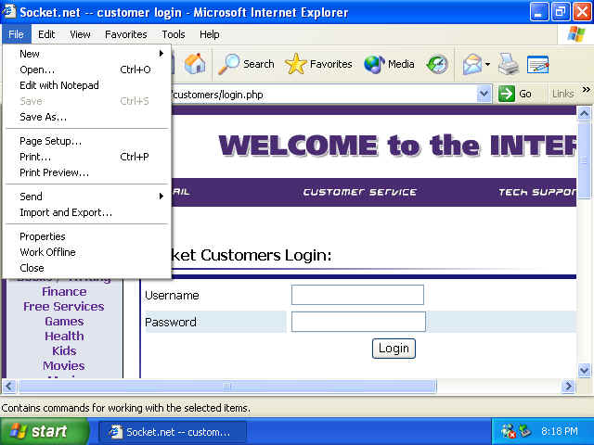Click the Windows start button
The width and height of the screenshot is (594, 445).
point(44,431)
